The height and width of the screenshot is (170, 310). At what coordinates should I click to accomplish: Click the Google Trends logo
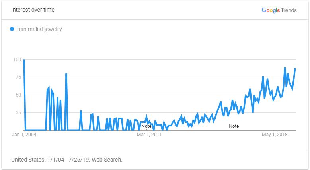click(x=279, y=10)
